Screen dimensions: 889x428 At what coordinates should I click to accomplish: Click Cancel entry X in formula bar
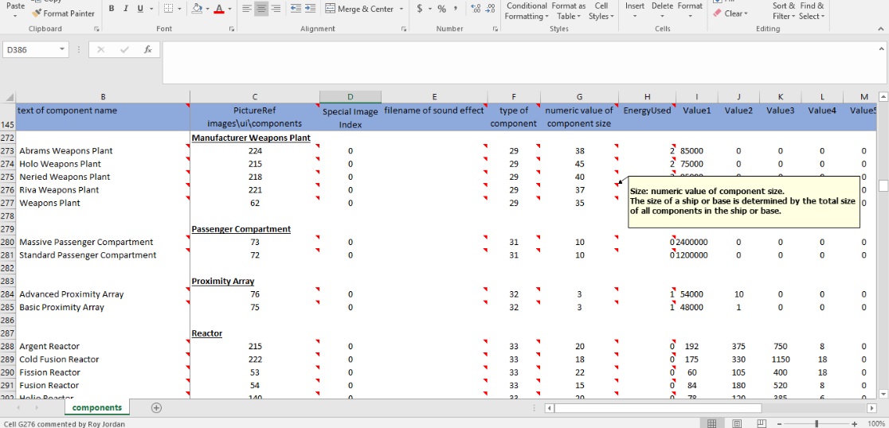click(x=101, y=50)
